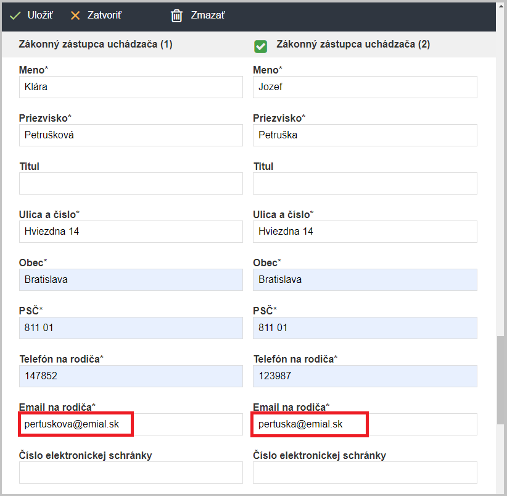507x496 pixels.
Task: Click Priezvisko field with Petrušková
Action: tap(131, 135)
